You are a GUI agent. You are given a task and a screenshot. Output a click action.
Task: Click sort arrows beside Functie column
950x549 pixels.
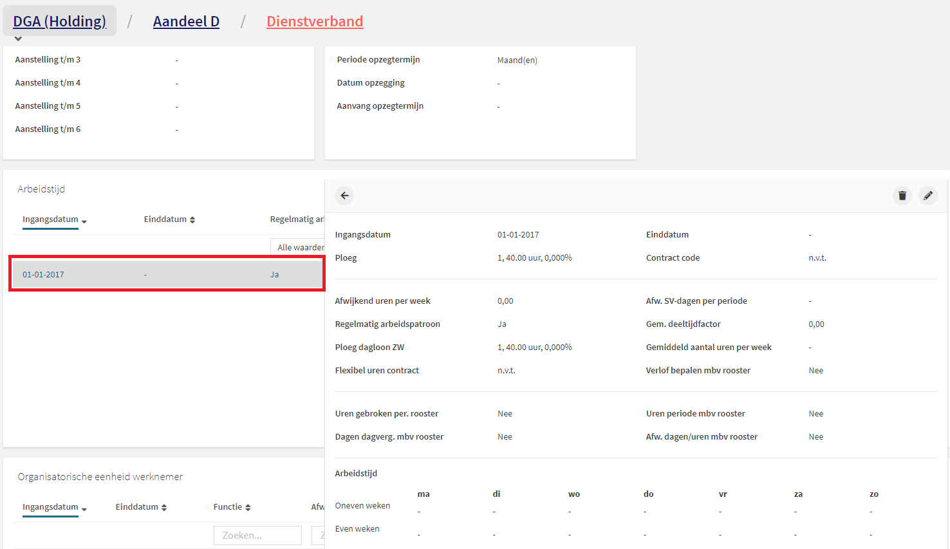[x=248, y=508]
